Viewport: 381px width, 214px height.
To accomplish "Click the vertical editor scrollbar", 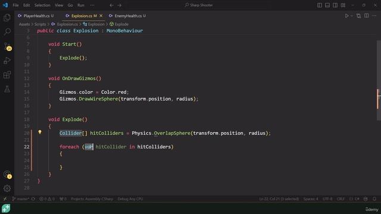I will point(379,80).
